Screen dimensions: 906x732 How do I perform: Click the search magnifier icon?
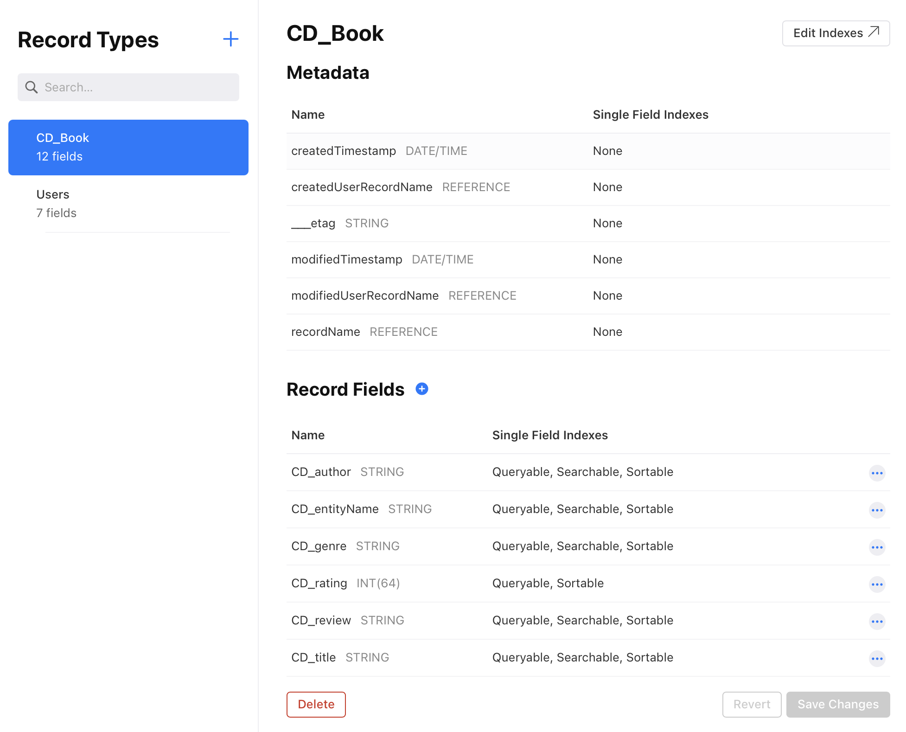[32, 87]
